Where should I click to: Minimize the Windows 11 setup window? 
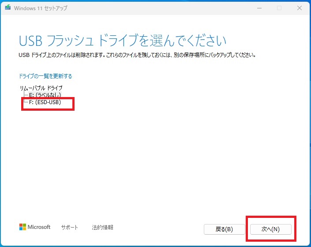pyautogui.click(x=259, y=8)
